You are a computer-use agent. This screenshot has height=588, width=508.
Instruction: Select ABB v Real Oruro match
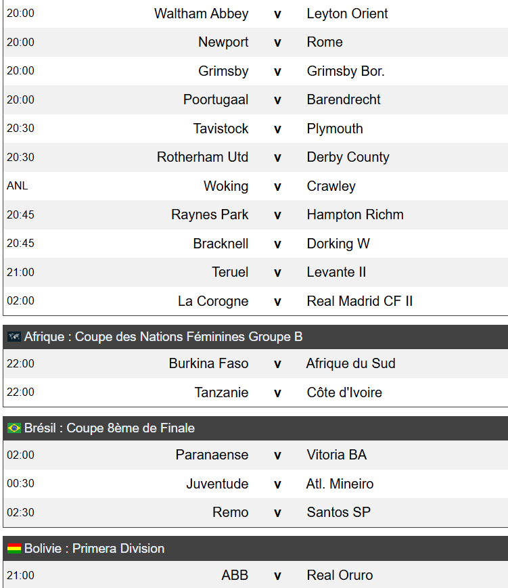coord(256,574)
